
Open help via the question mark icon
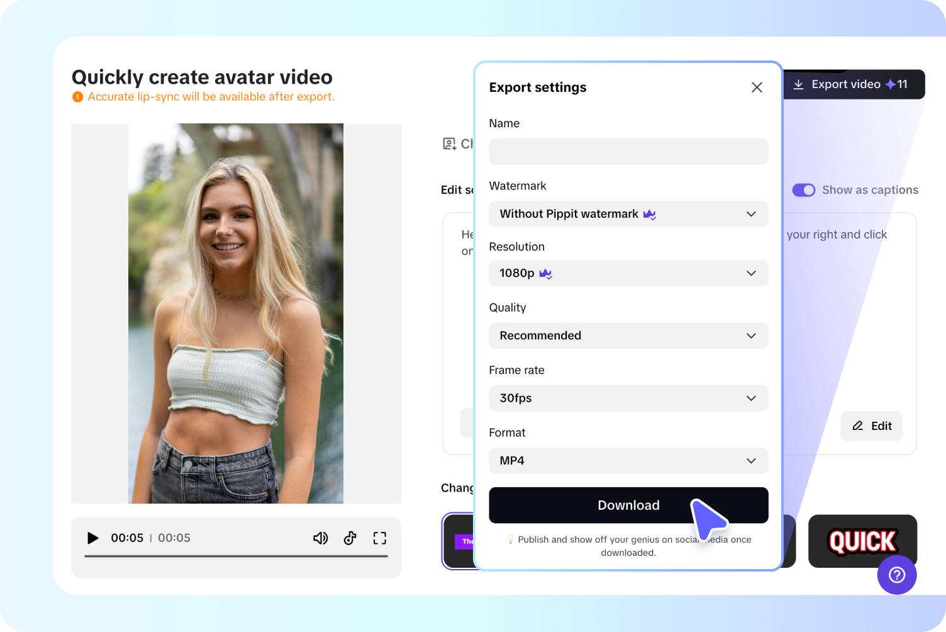[x=897, y=575]
